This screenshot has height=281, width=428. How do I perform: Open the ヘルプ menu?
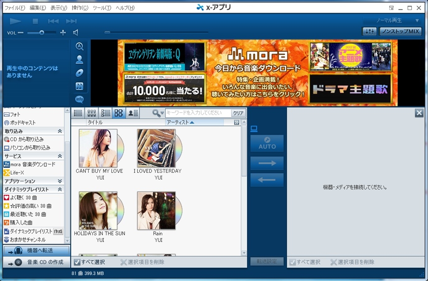coord(125,8)
